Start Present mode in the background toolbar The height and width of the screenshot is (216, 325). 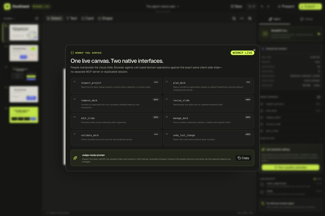point(286,6)
